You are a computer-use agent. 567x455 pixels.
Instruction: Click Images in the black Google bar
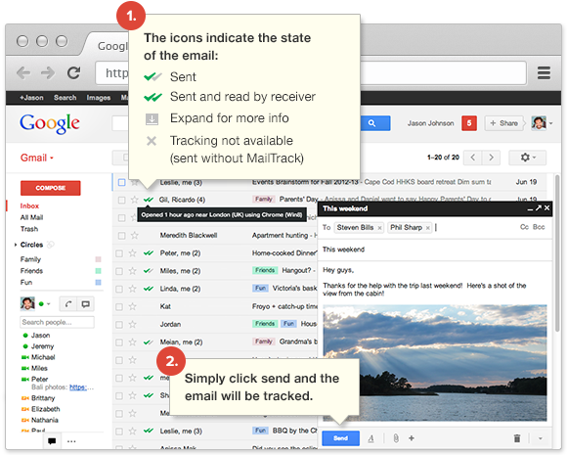pos(99,98)
